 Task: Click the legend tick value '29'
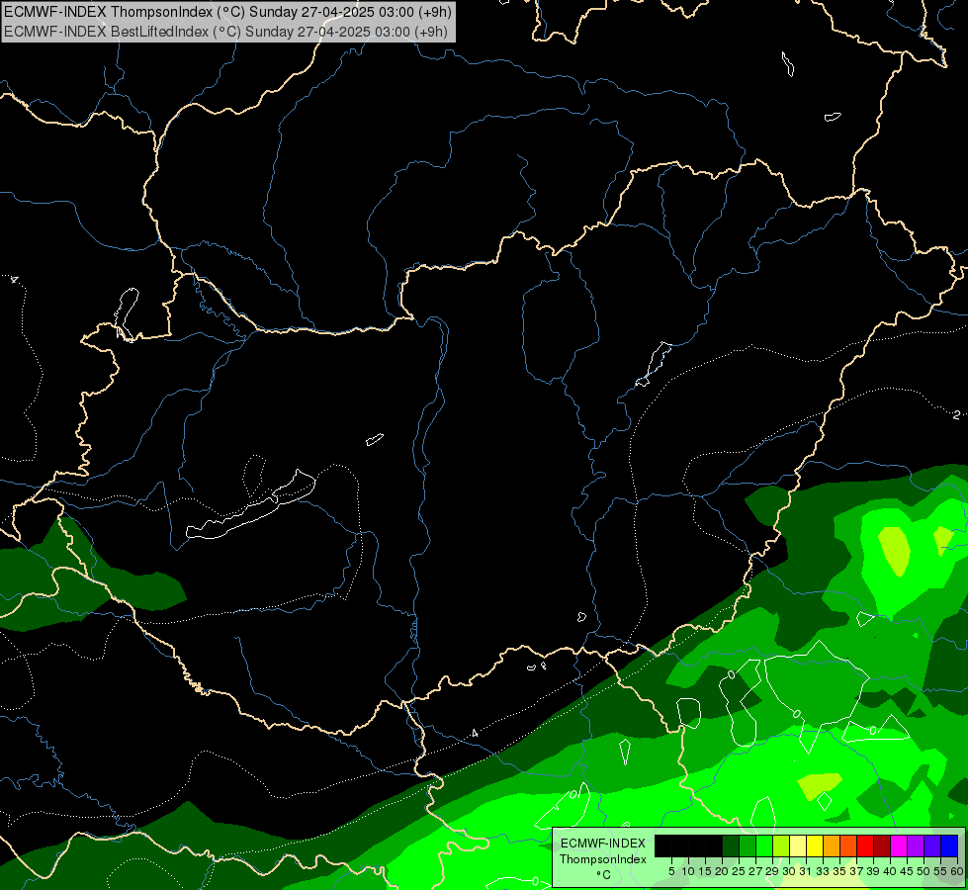click(772, 871)
